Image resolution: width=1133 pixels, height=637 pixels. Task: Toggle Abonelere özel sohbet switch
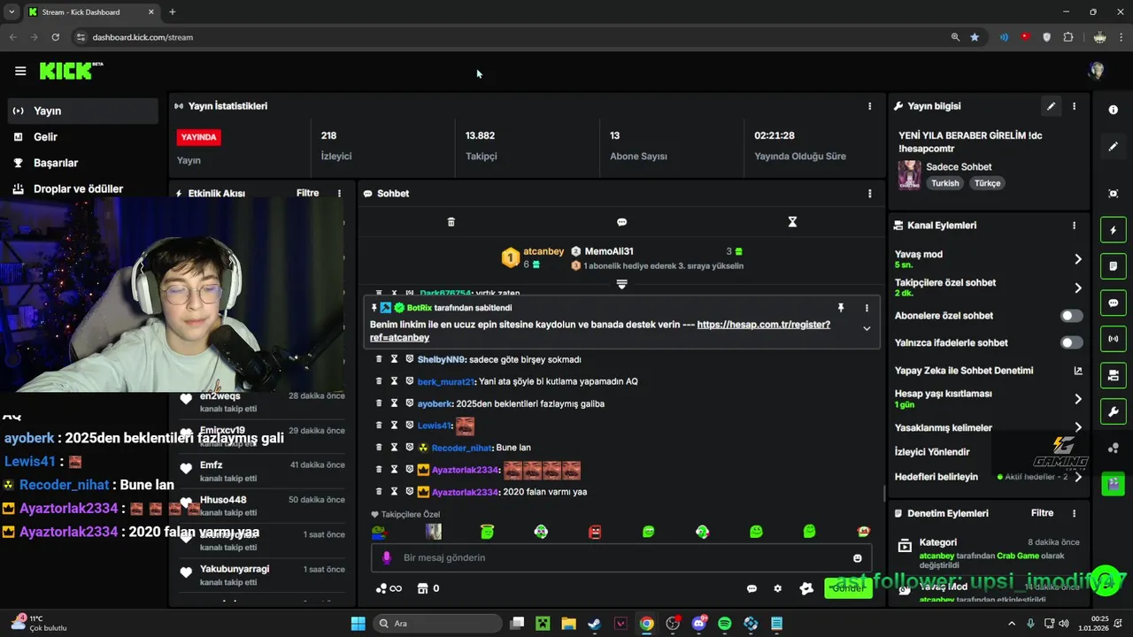[1072, 316]
